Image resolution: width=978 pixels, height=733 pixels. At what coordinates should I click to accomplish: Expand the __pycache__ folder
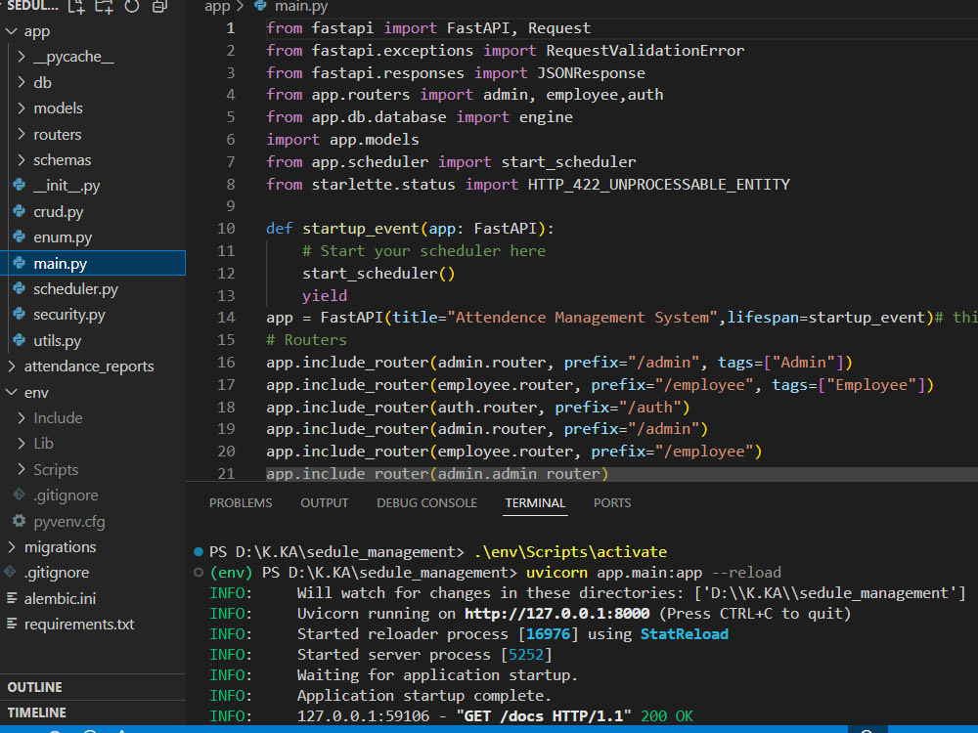click(x=22, y=57)
